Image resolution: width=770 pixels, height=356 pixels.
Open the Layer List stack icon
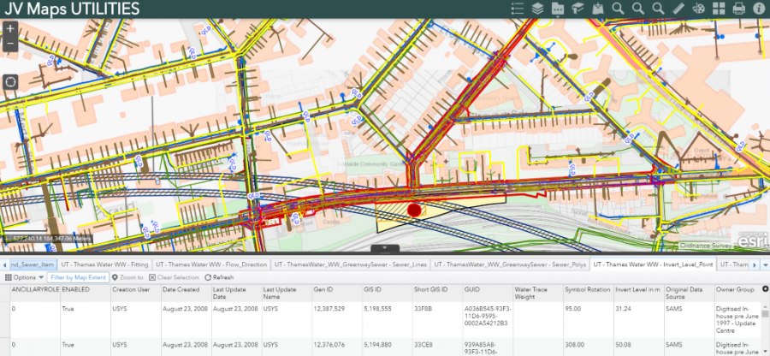[x=537, y=9]
